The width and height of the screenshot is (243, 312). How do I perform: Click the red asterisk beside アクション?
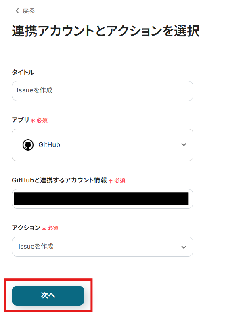(x=44, y=228)
